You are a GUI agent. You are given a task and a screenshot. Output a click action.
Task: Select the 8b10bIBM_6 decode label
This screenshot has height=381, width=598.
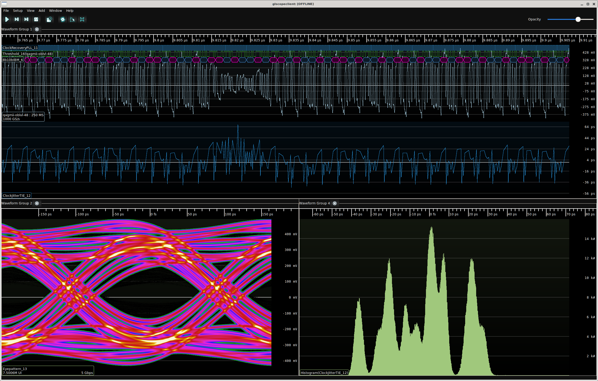13,60
